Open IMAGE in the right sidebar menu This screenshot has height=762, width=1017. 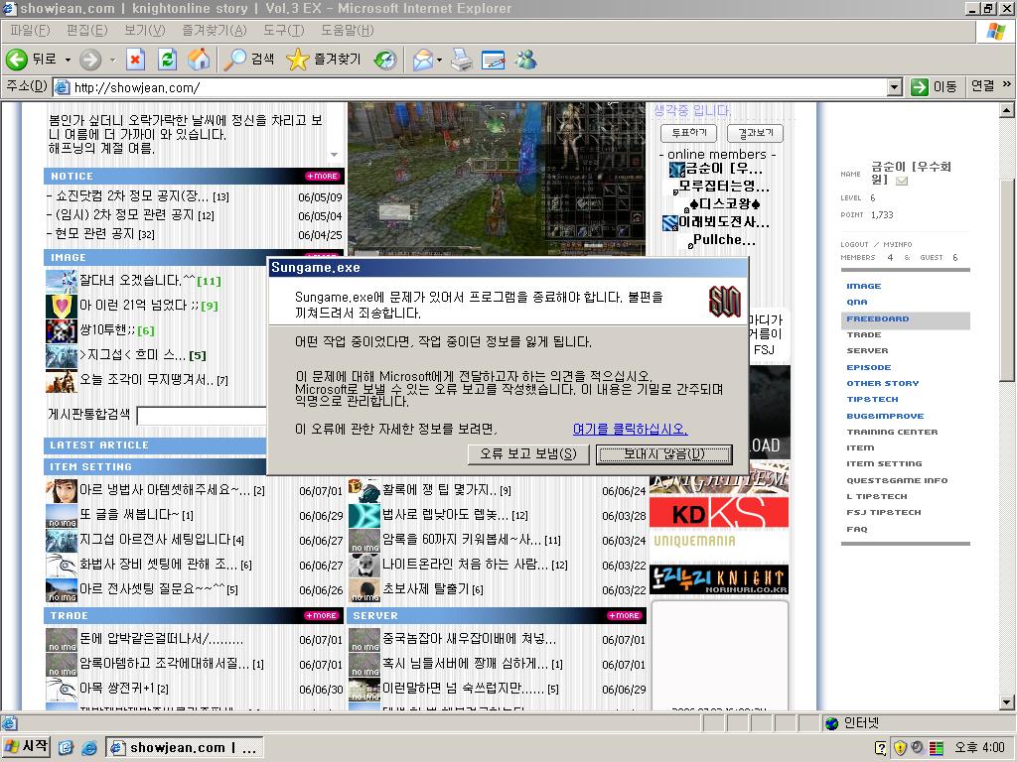coord(864,286)
